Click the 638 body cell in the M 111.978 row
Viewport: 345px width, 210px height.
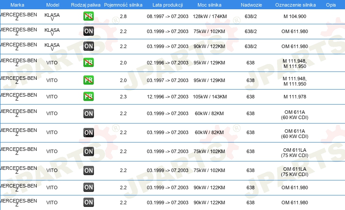[x=251, y=97]
